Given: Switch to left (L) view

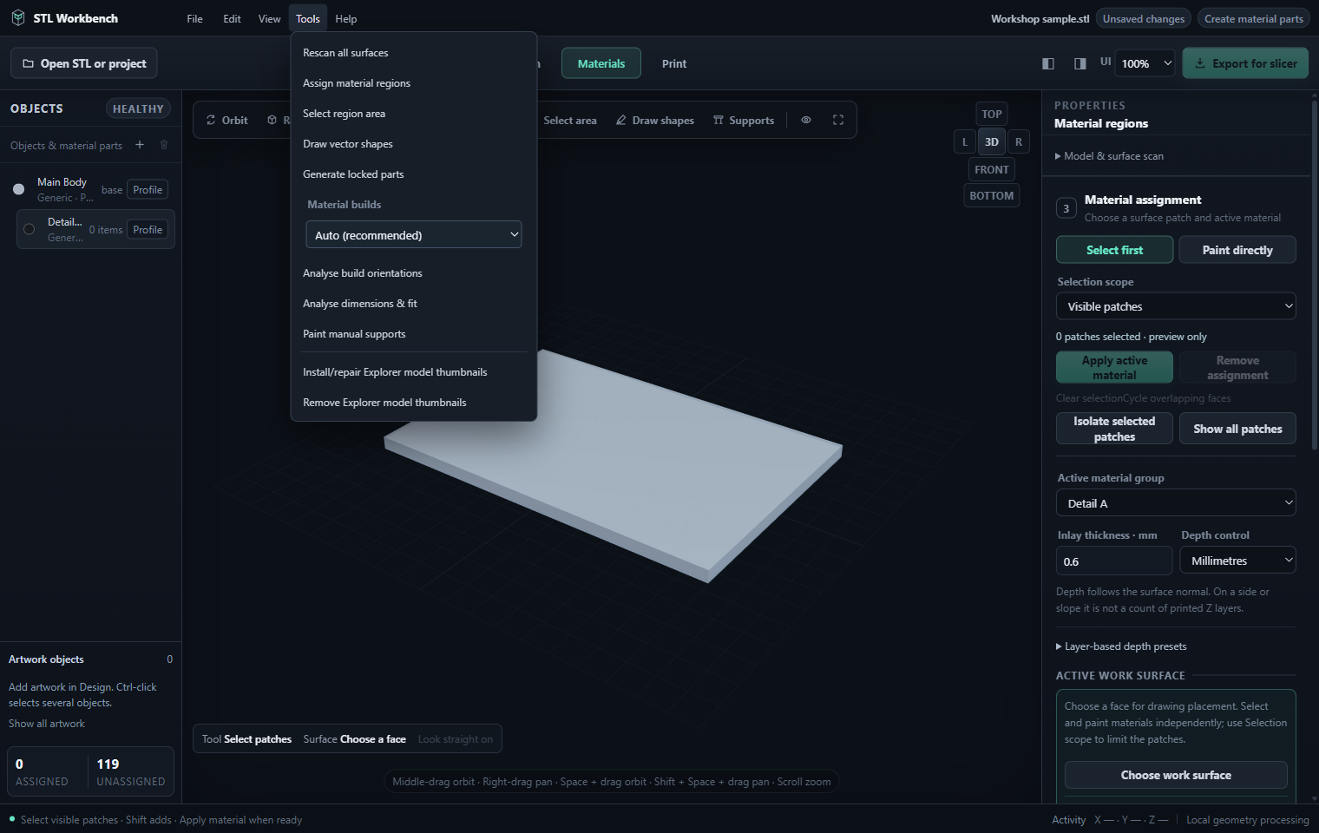Looking at the screenshot, I should 965,141.
